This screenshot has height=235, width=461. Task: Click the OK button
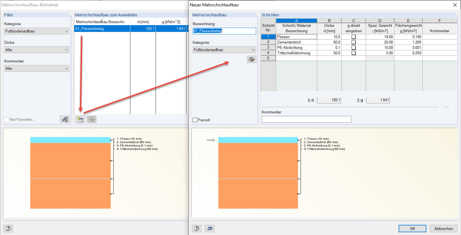coord(412,229)
